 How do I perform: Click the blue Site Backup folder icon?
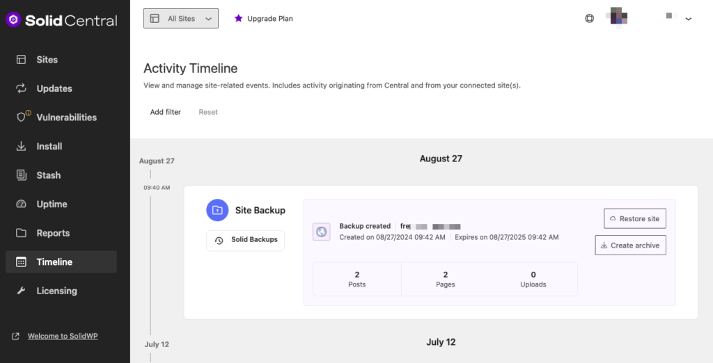coord(217,210)
